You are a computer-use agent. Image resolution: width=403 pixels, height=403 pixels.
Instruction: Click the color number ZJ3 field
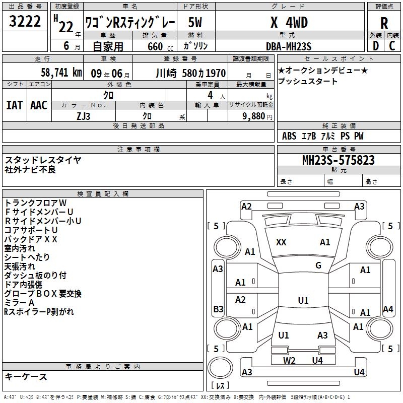84,115
